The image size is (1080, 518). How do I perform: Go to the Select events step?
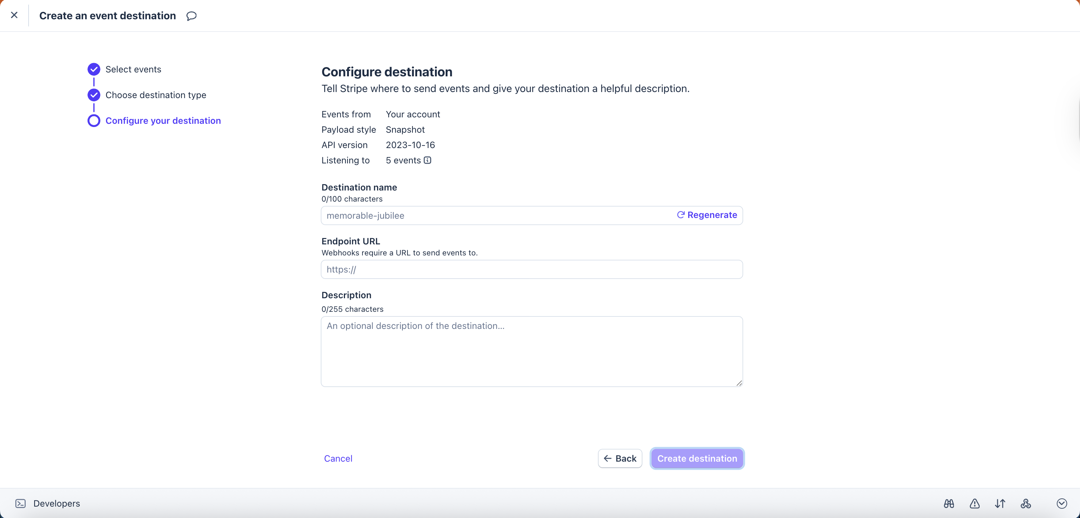point(133,70)
